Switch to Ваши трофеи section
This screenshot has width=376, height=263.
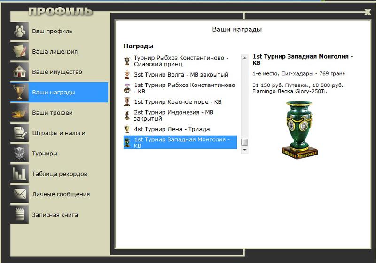(x=59, y=113)
